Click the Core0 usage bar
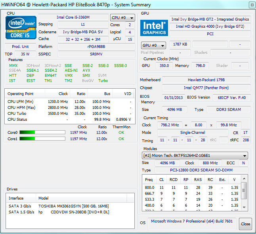This screenshot has height=234, width=256. (42, 132)
